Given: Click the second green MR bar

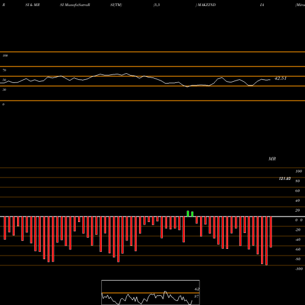Looking at the screenshot, I should [192, 214].
